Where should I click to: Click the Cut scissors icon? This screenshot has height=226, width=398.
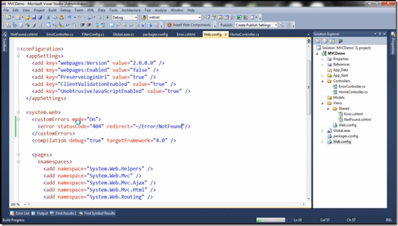pyautogui.click(x=48, y=17)
